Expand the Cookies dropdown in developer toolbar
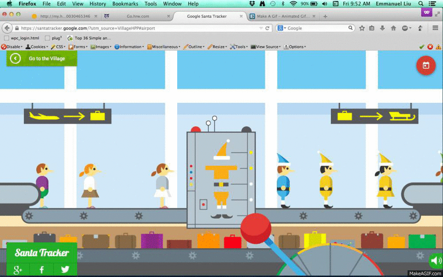443x277 pixels. tap(37, 47)
